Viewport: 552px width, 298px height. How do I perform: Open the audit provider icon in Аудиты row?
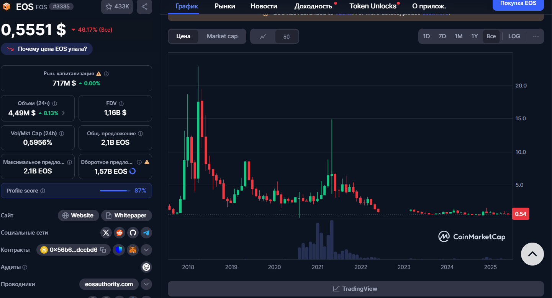(x=146, y=267)
